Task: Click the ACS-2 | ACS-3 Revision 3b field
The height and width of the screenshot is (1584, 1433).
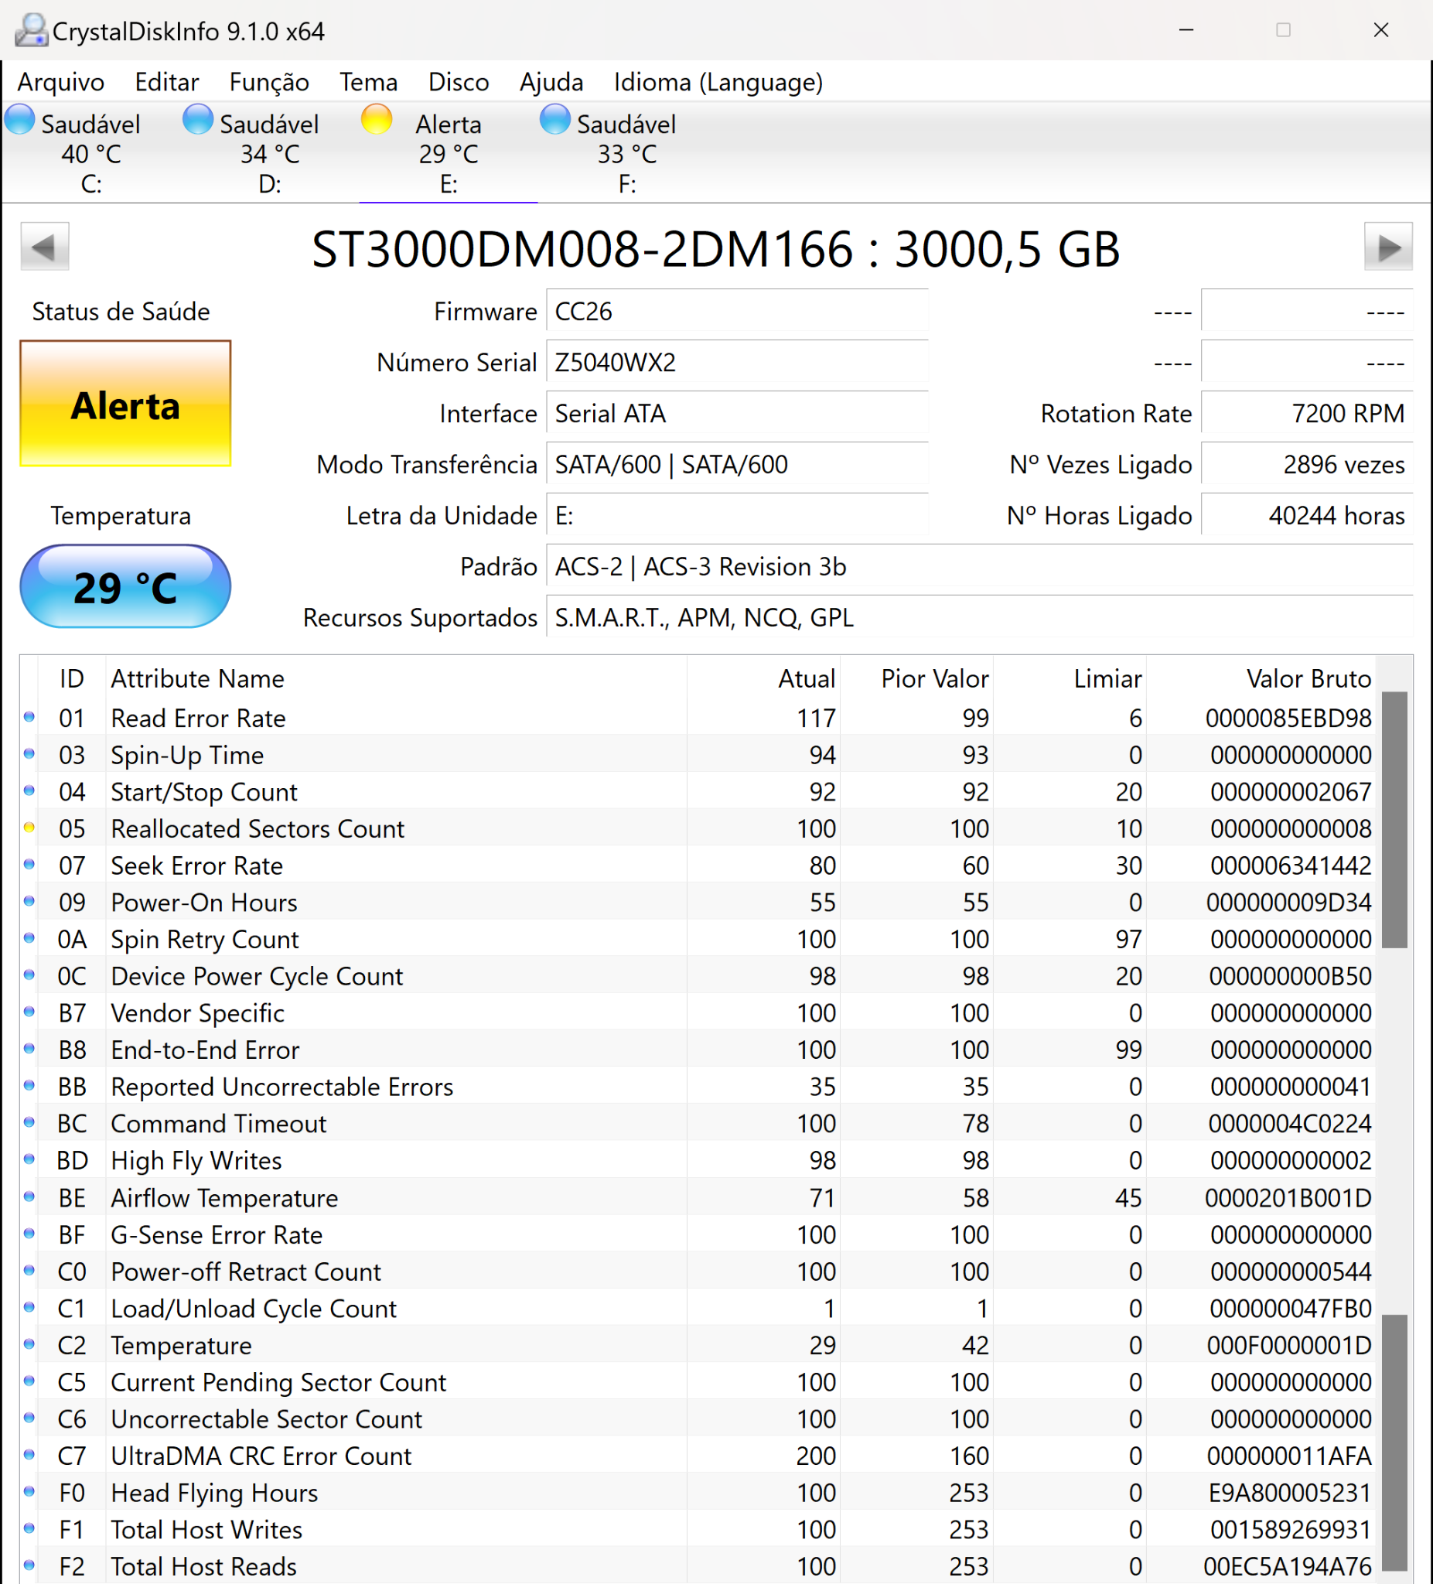Action: coord(980,566)
